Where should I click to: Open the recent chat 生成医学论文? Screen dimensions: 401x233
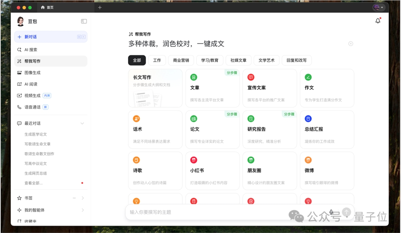[36, 134]
